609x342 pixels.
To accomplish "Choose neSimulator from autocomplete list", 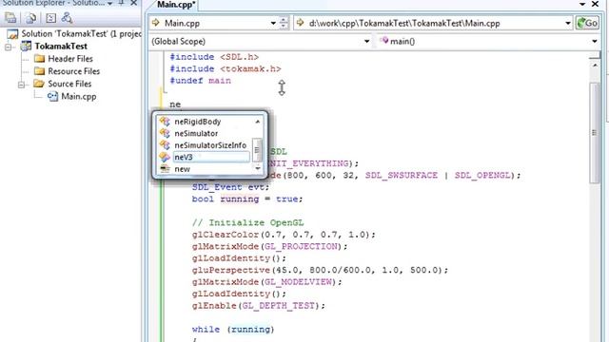I will coord(196,133).
